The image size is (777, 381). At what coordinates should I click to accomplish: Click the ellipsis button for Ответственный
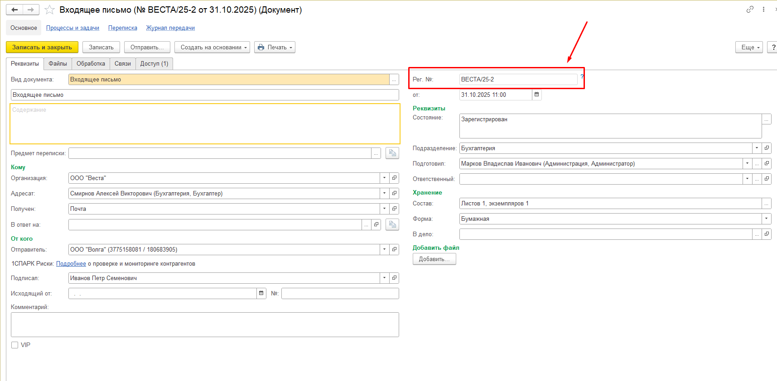click(x=757, y=179)
